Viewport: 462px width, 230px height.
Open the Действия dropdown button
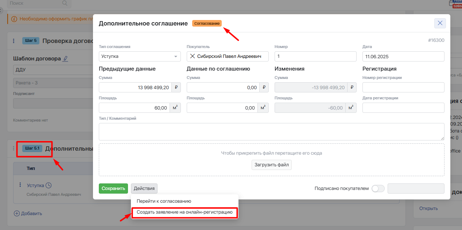(x=144, y=189)
